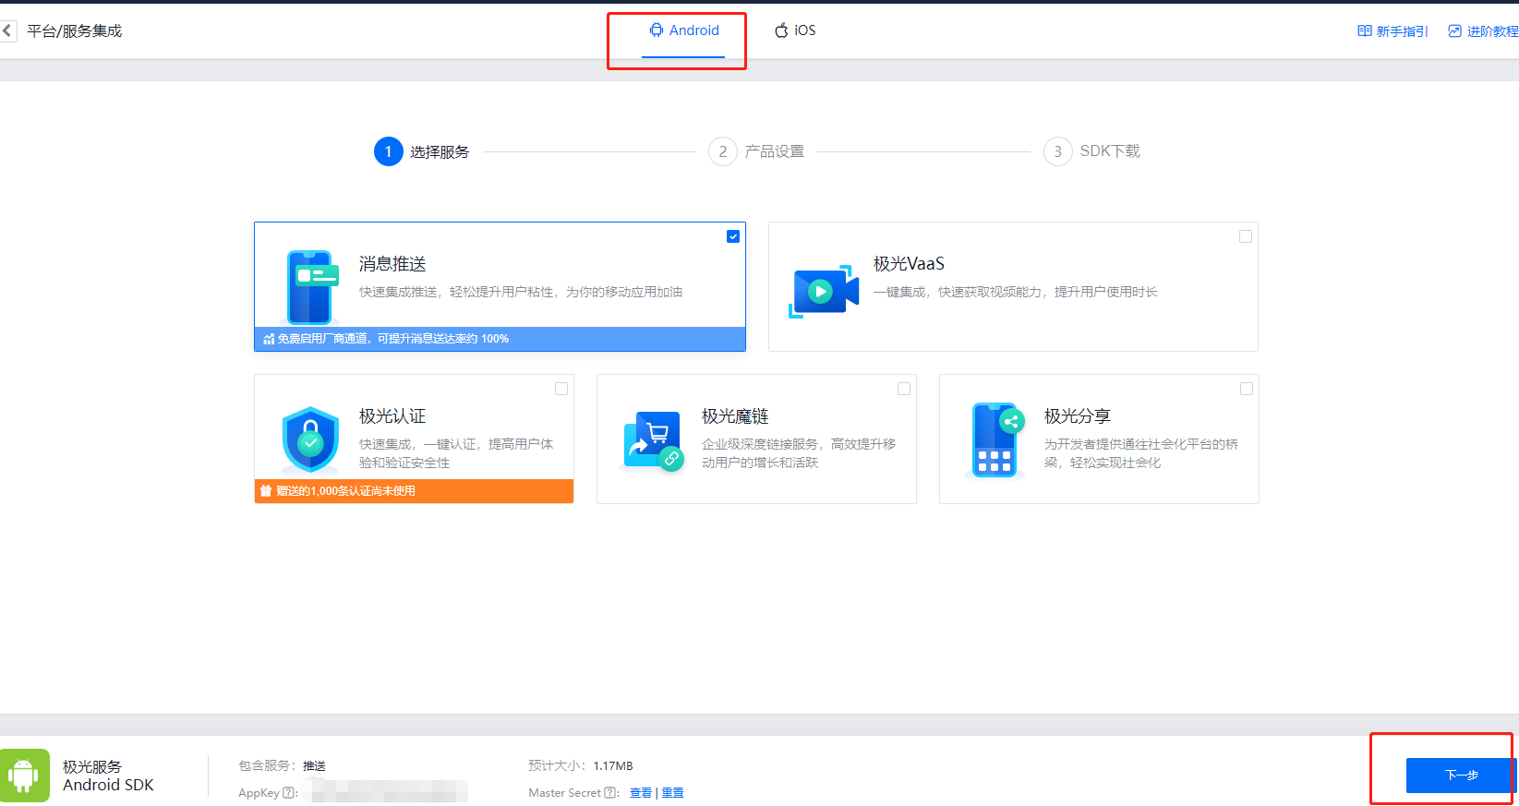
Task: Check the 极光VaaS service checkbox
Action: coord(1246,236)
